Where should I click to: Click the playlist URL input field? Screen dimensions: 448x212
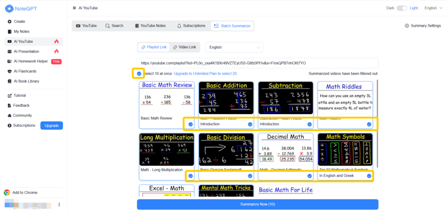257,63
